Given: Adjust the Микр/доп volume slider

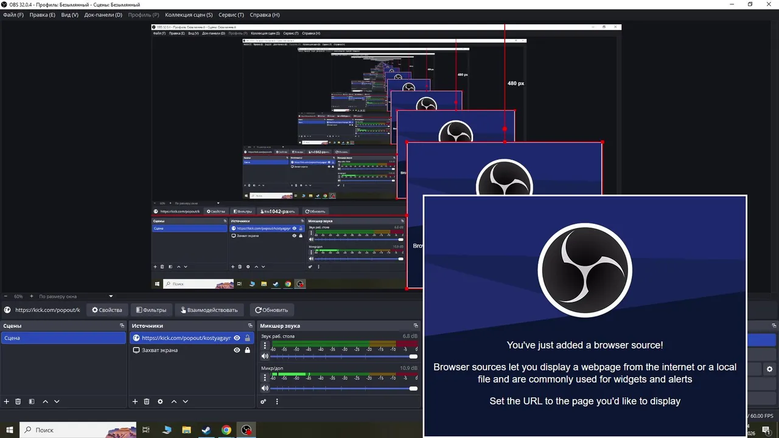Looking at the screenshot, I should (345, 388).
